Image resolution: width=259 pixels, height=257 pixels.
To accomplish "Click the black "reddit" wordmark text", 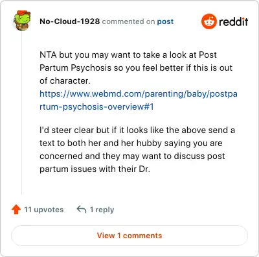I will pyautogui.click(x=233, y=21).
